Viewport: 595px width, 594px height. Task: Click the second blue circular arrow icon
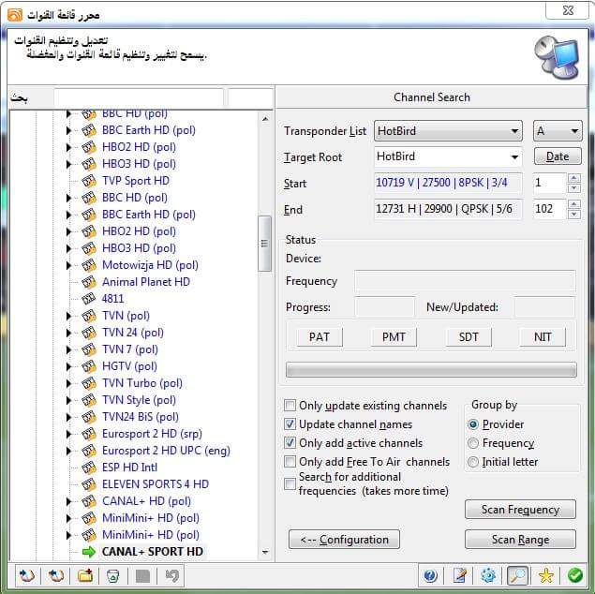coord(56,575)
